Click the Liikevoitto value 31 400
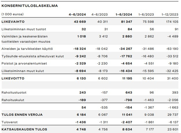 pyautogui.click(x=173, y=79)
